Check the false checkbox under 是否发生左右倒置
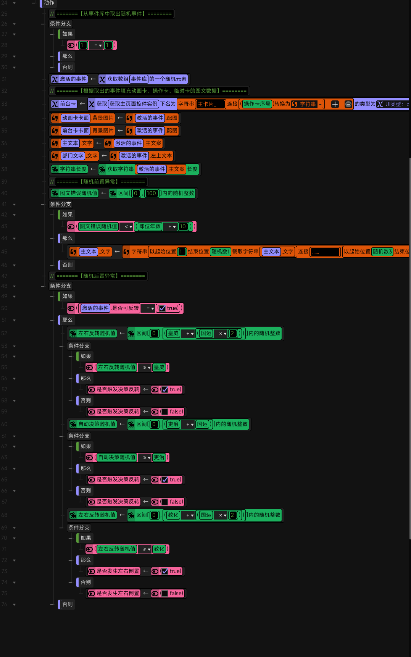Viewport: 411px width, 657px height. point(165,594)
